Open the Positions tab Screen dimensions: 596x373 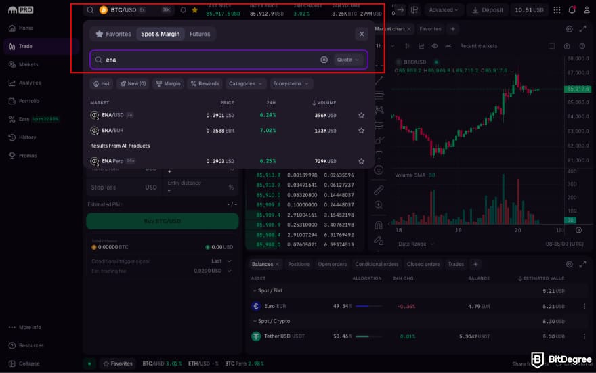tap(299, 264)
